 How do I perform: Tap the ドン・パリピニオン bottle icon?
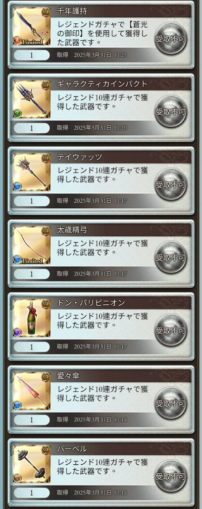(x=32, y=318)
